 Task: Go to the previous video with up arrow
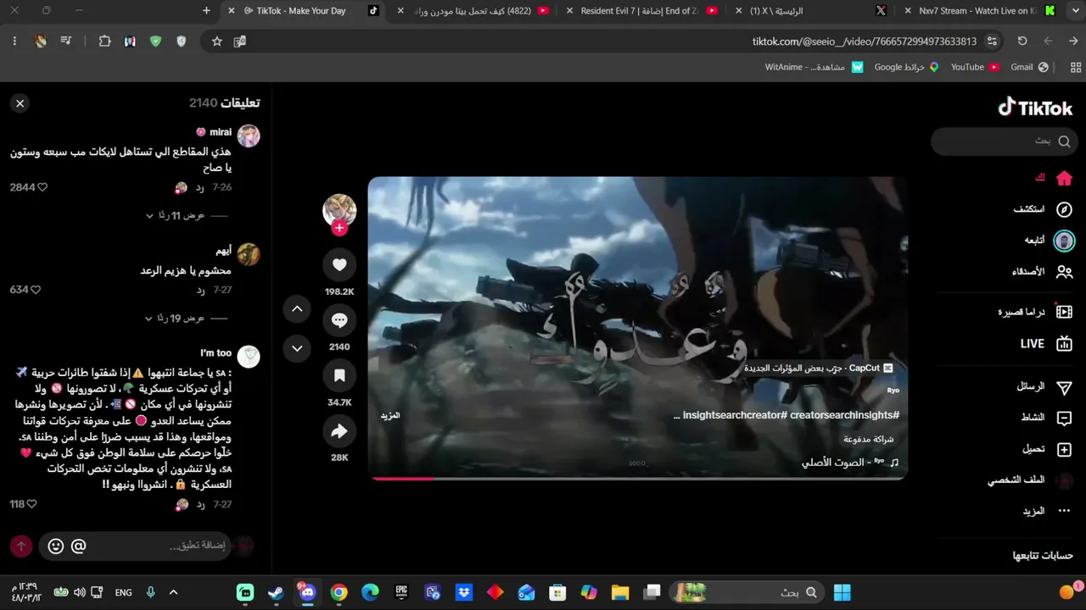click(297, 309)
